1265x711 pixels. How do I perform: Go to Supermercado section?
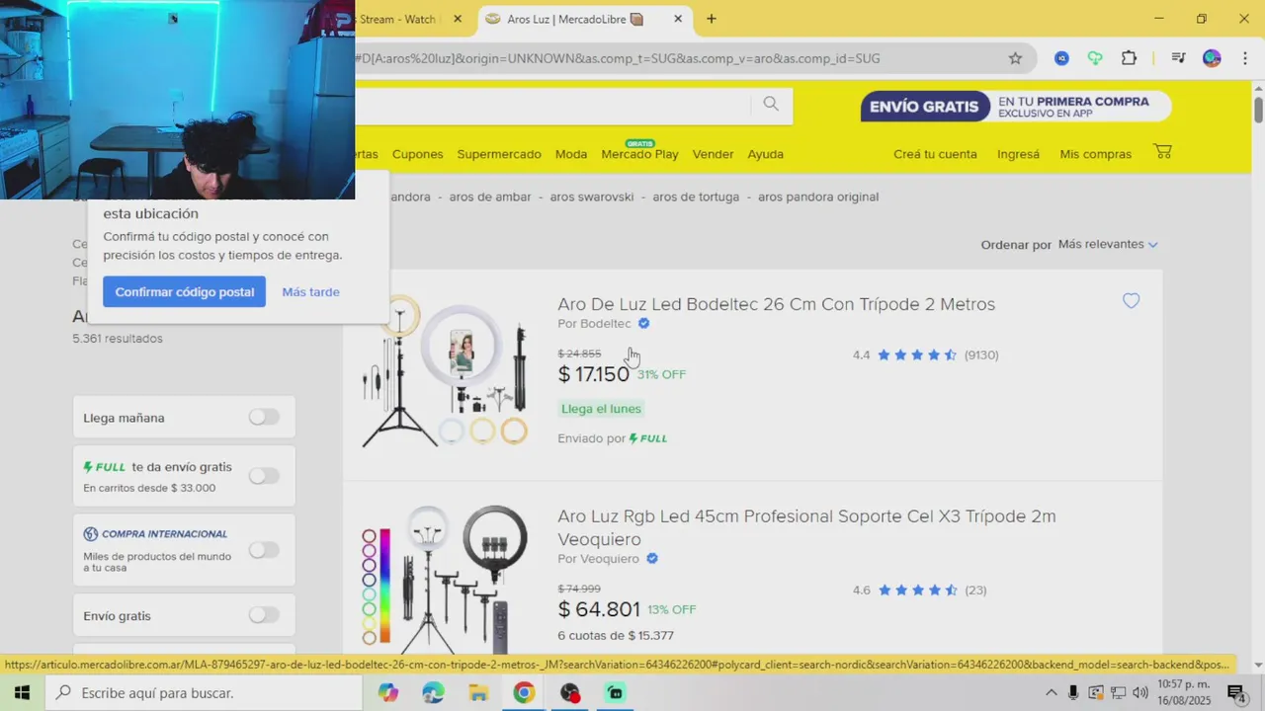499,154
